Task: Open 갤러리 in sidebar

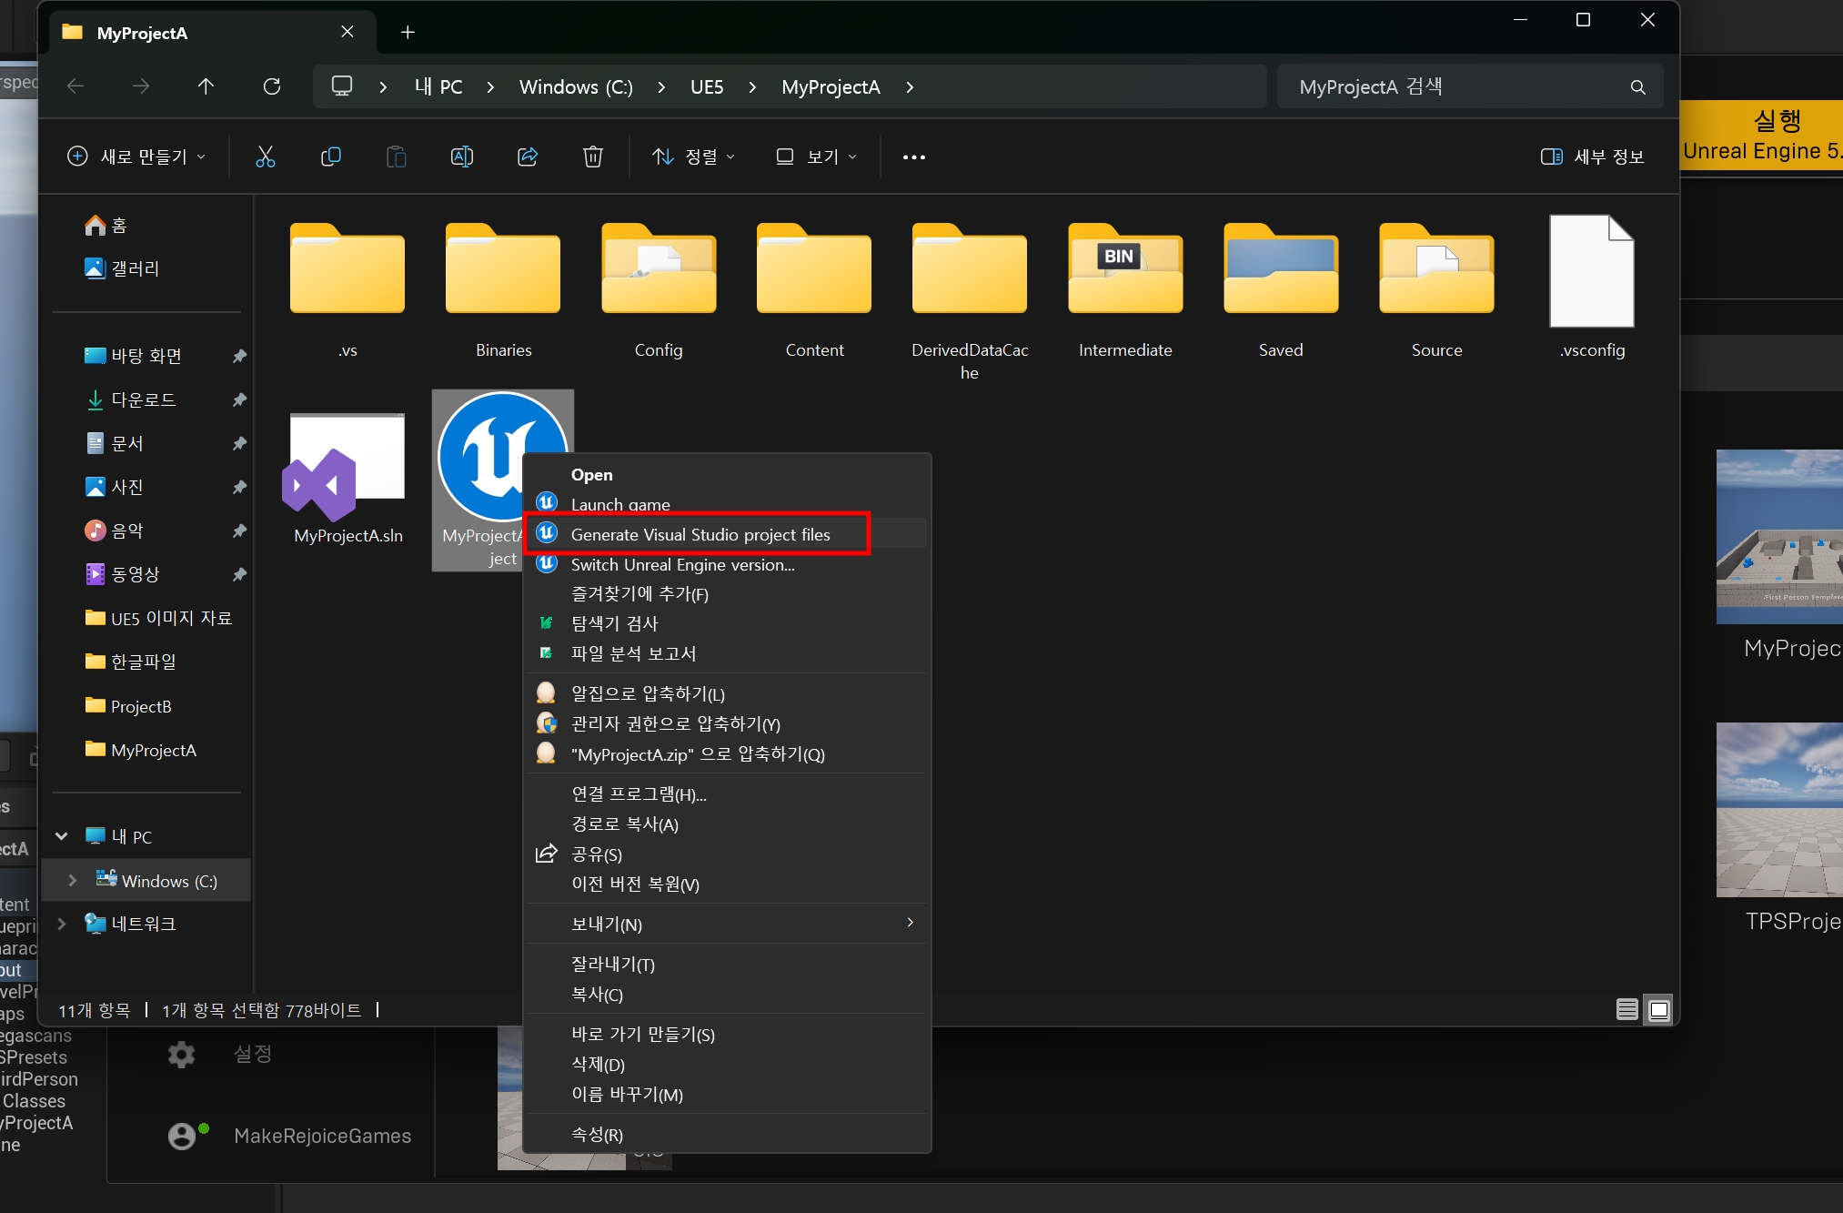Action: (135, 268)
